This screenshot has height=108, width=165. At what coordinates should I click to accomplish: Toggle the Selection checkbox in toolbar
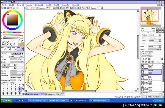[x=38, y=8]
